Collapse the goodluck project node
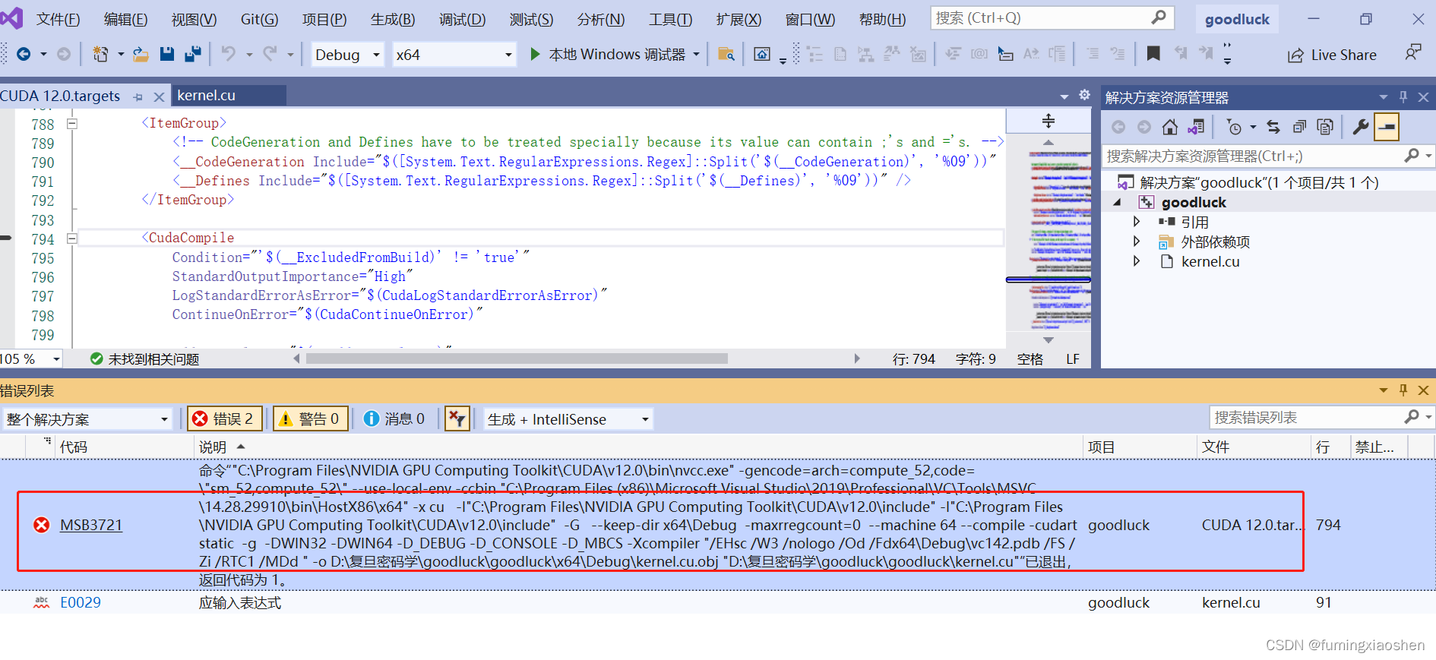This screenshot has width=1436, height=660. 1117,202
